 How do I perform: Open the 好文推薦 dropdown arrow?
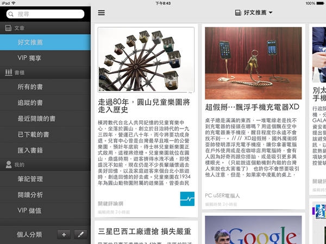point(271,12)
